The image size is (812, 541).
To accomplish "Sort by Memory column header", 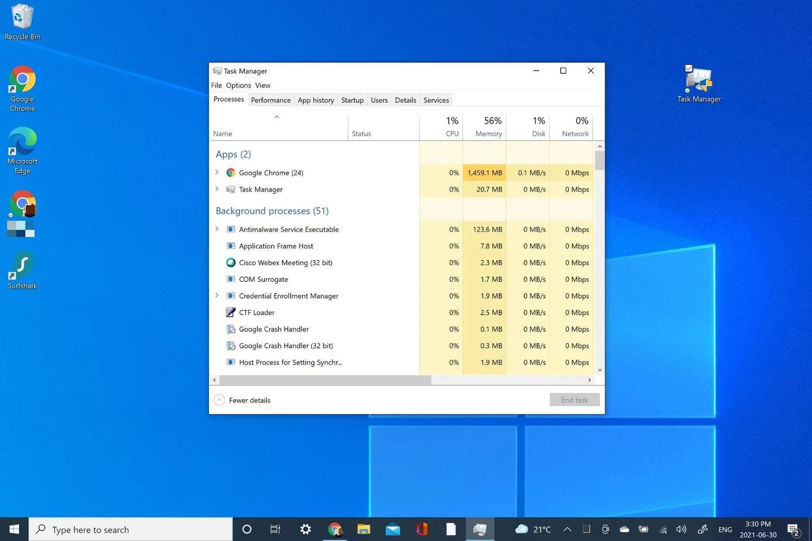I will (484, 127).
